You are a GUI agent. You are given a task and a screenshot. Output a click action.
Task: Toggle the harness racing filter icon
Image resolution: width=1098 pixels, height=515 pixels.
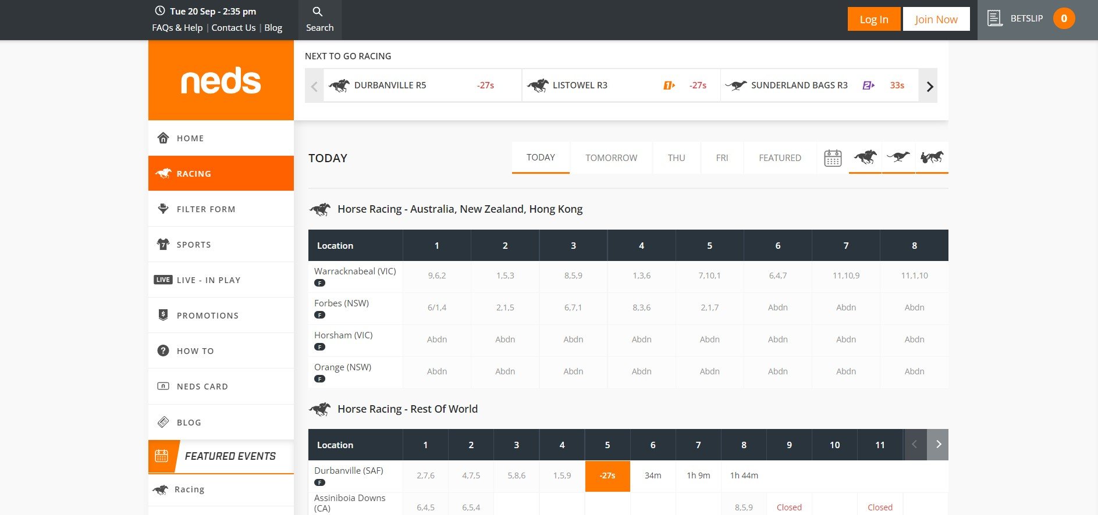tap(932, 157)
